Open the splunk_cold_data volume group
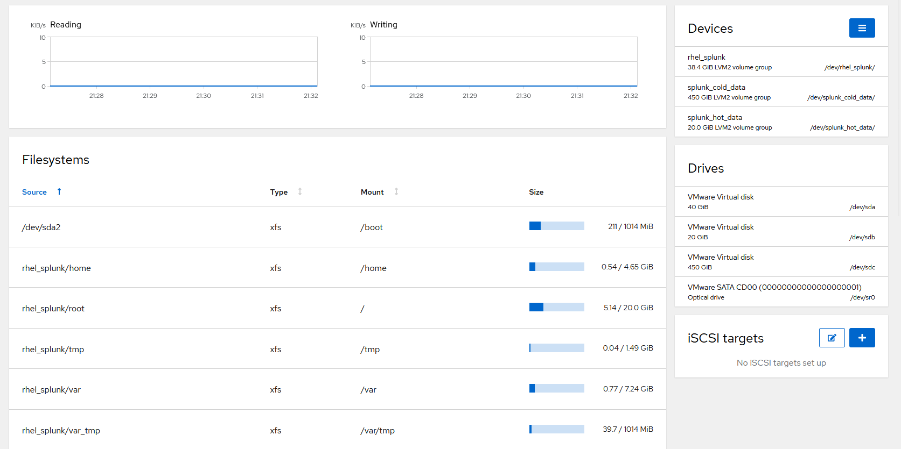 [781, 92]
